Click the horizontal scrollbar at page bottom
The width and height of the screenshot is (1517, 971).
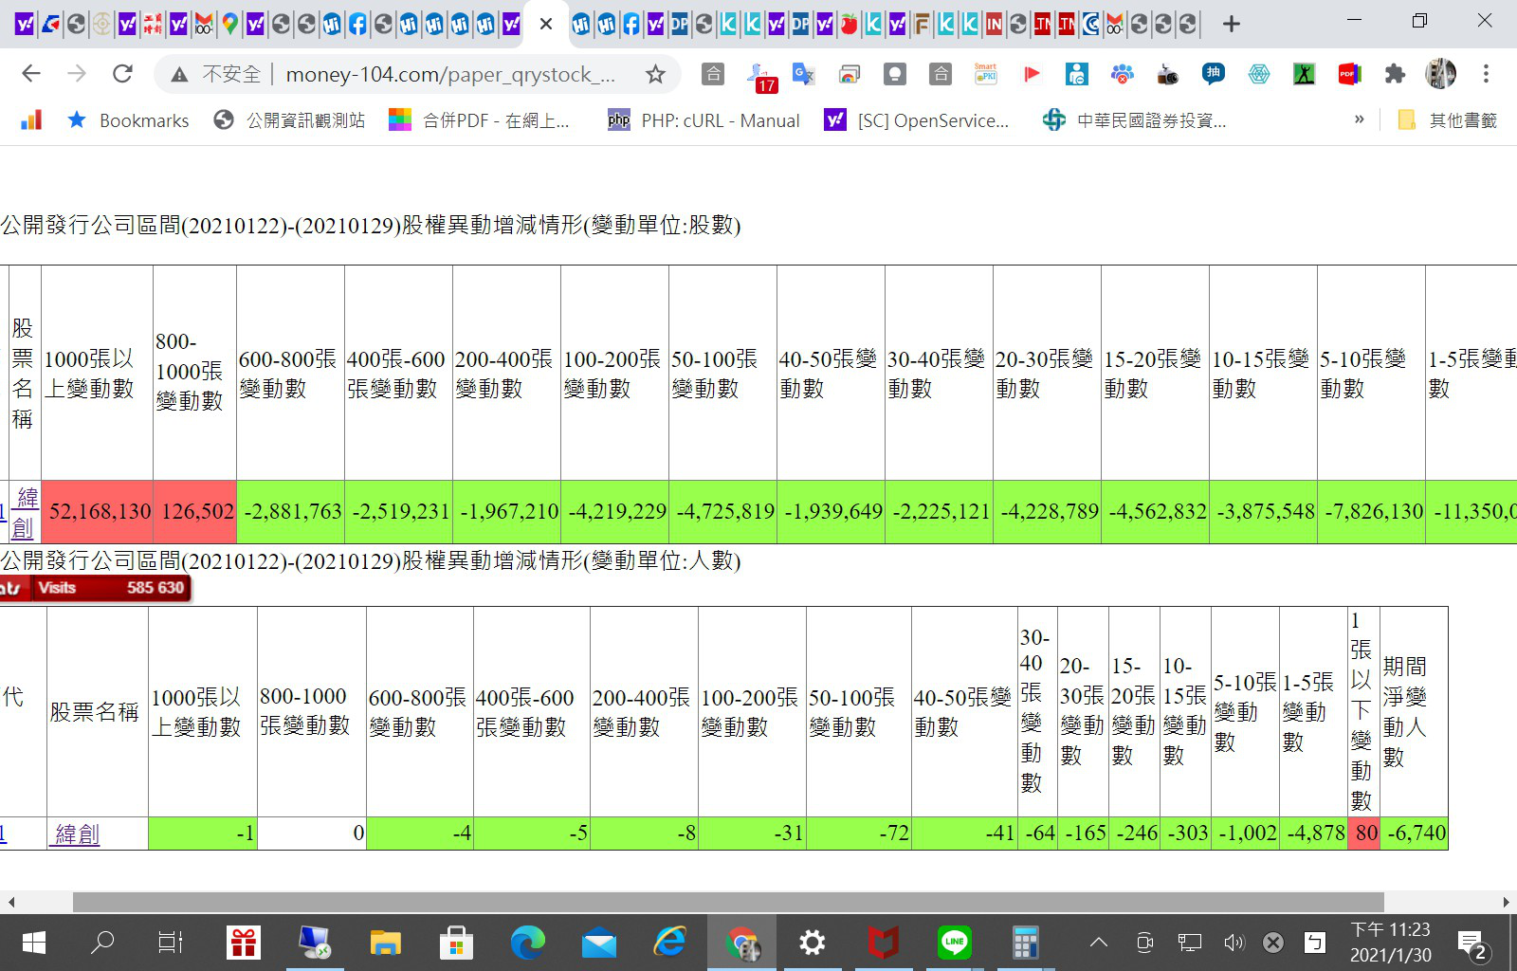tap(727, 901)
